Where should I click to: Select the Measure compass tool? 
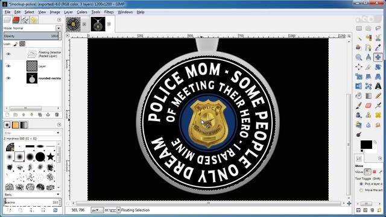pyautogui.click(x=369, y=57)
